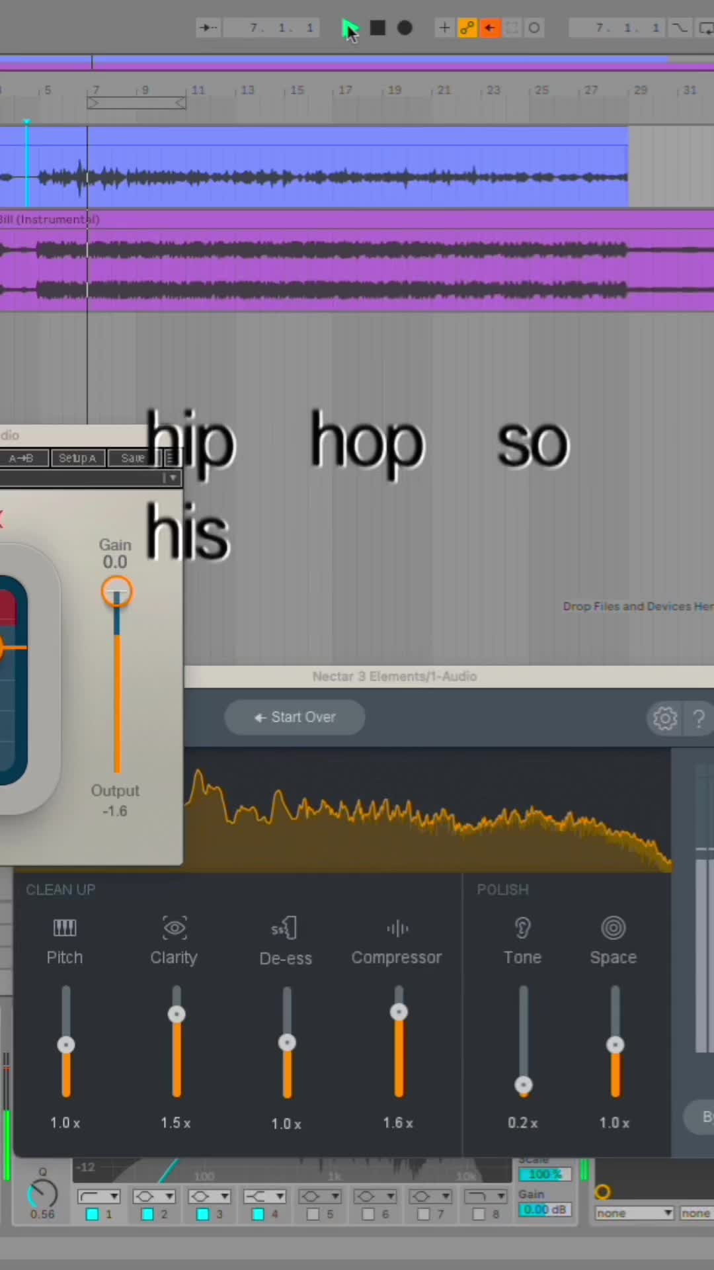Click the Space module spiral icon
Image resolution: width=714 pixels, height=1270 pixels.
614,928
